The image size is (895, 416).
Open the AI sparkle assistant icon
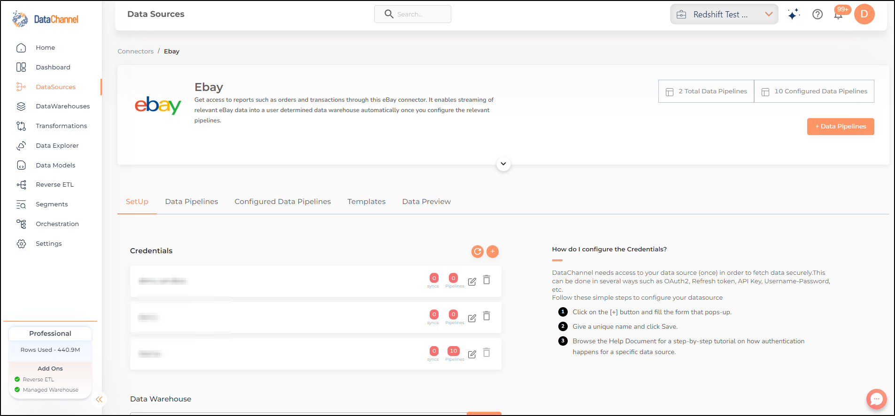tap(794, 15)
